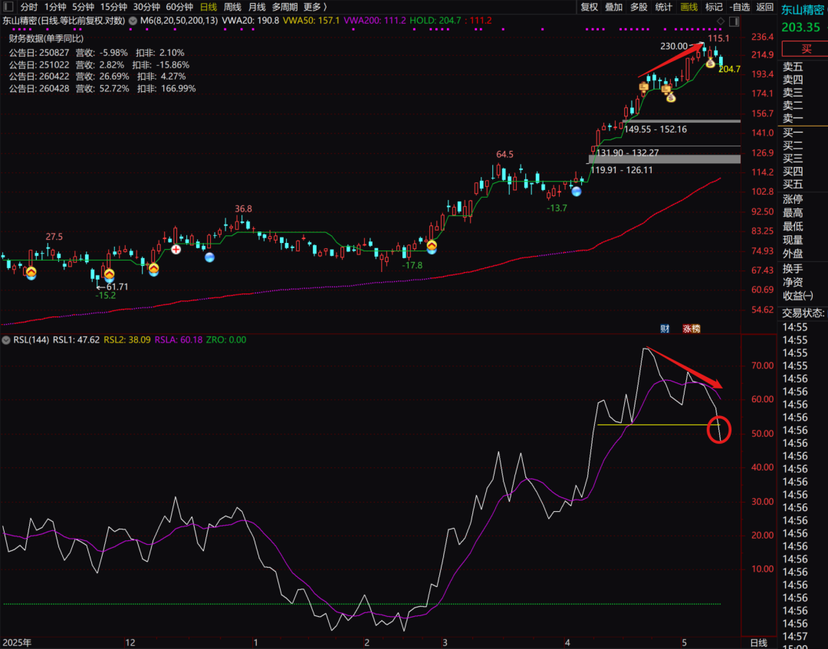Toggle the right panel layout icon
Viewport: 828px width, 649px height.
[x=734, y=21]
